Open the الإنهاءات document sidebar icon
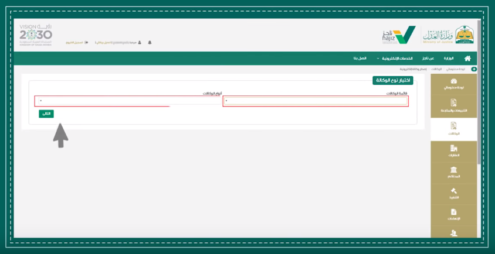Image resolution: width=495 pixels, height=254 pixels. tap(453, 215)
